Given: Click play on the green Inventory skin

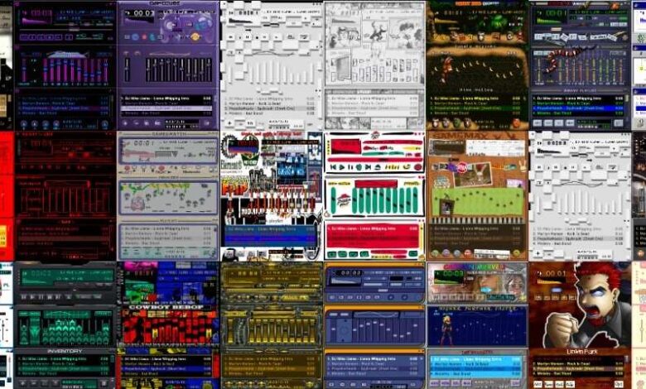Looking at the screenshot, I should tap(32, 297).
